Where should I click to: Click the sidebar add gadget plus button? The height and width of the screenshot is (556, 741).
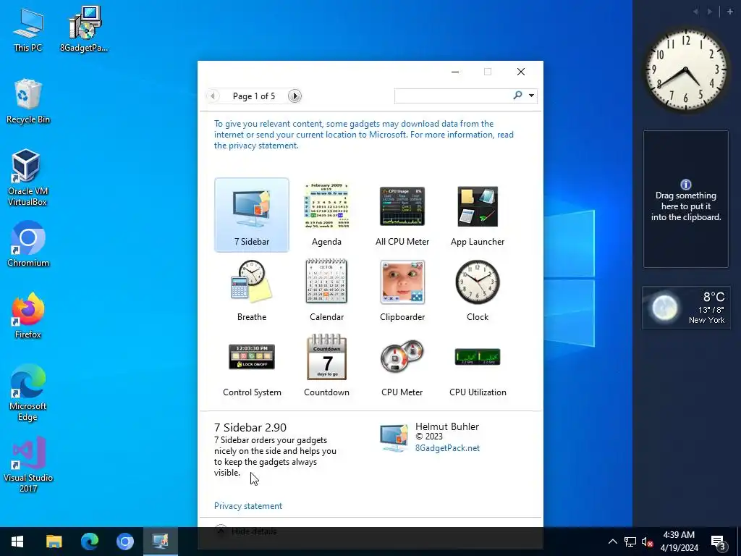(x=729, y=12)
